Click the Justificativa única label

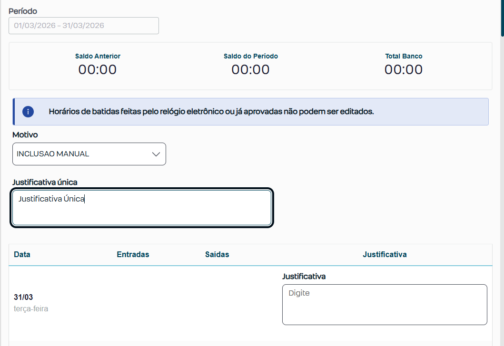(x=45, y=182)
